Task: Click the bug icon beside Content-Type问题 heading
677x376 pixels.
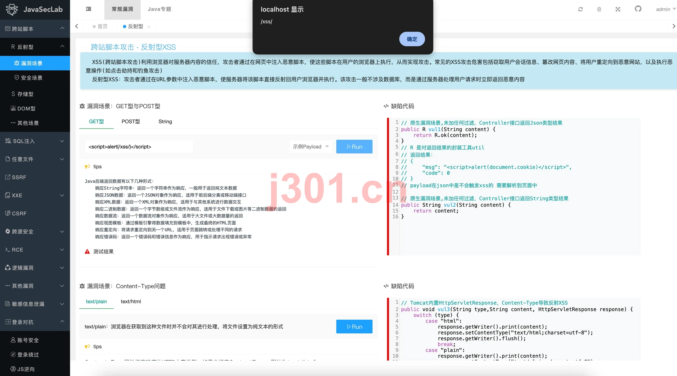Action: pyautogui.click(x=82, y=286)
